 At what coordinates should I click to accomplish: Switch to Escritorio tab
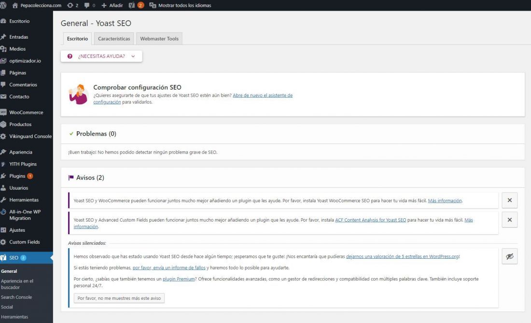(x=78, y=39)
